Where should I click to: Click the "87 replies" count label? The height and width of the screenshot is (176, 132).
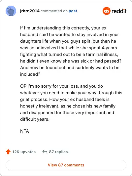[x=58, y=152]
